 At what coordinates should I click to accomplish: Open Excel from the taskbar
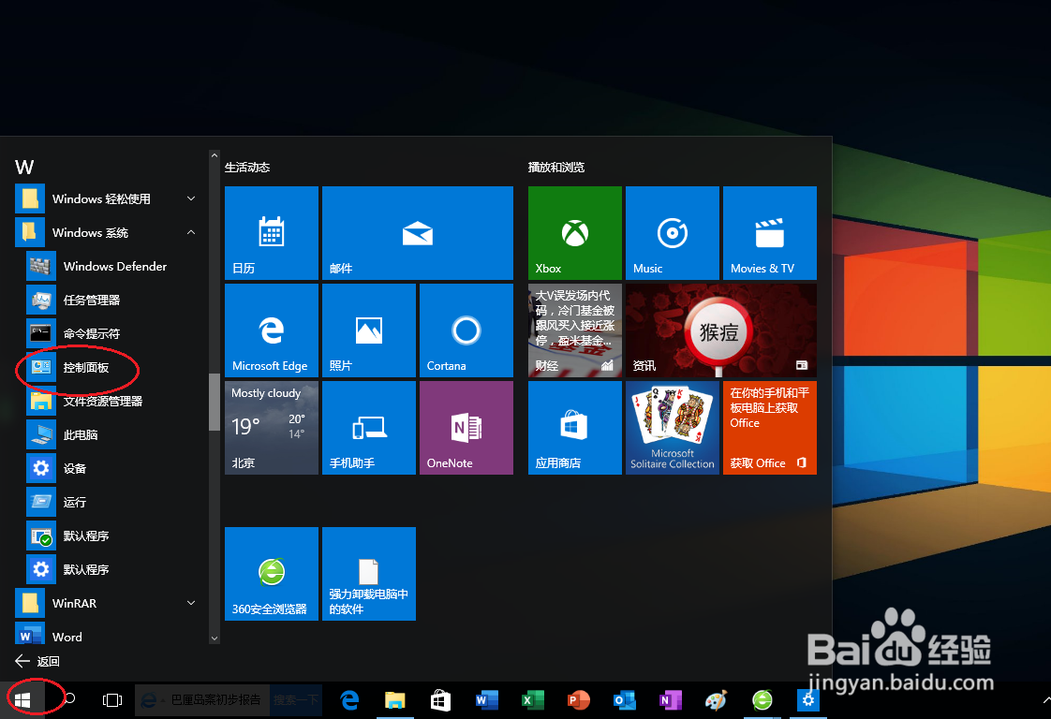(531, 699)
